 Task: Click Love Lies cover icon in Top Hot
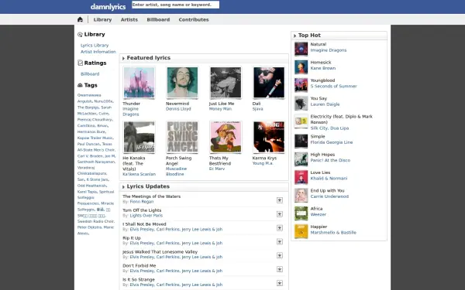301,177
